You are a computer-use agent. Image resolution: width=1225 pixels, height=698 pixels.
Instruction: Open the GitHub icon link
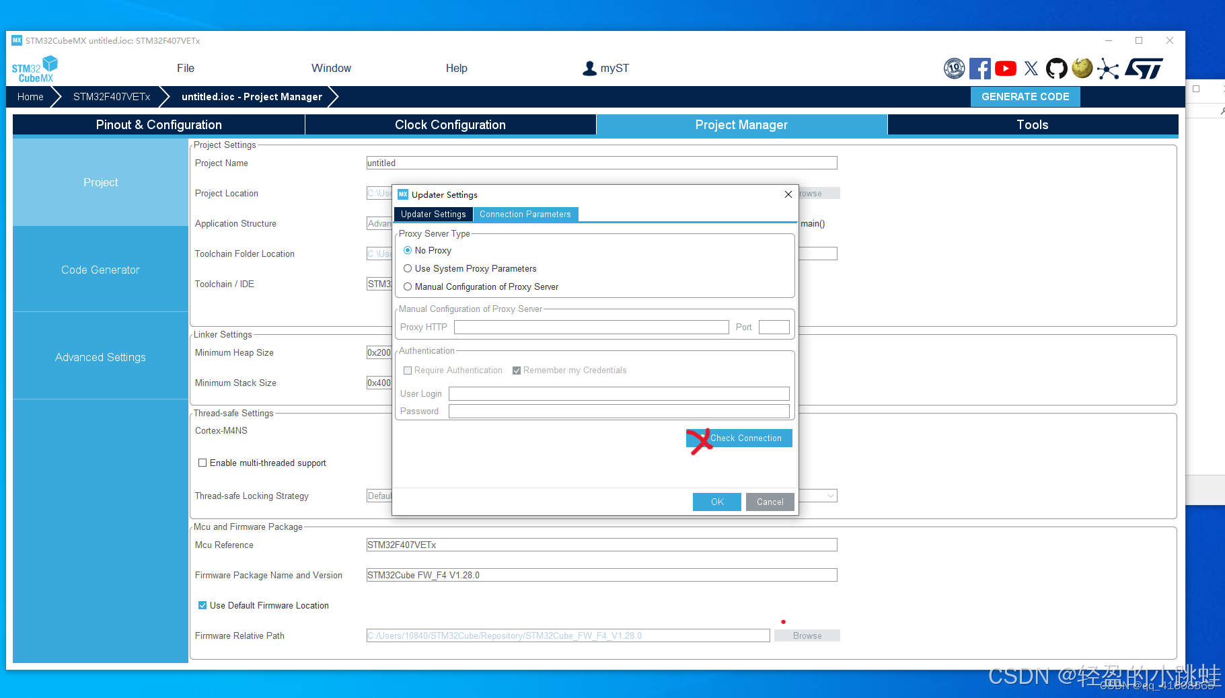tap(1056, 69)
